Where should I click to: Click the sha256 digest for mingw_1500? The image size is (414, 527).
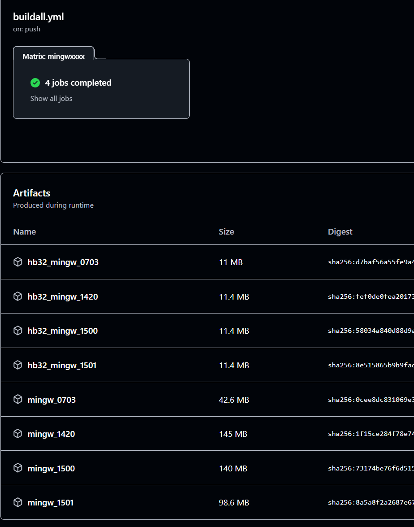pyautogui.click(x=370, y=468)
